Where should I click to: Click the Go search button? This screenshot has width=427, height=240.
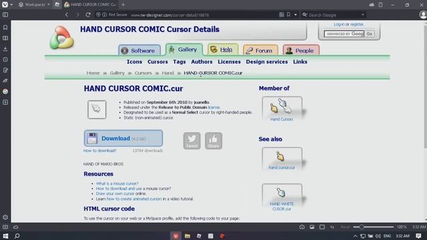pos(369,34)
